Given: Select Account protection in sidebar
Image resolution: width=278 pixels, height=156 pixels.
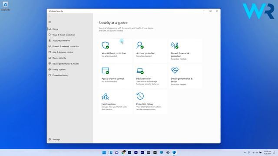Looking at the screenshot, I should [61, 41].
